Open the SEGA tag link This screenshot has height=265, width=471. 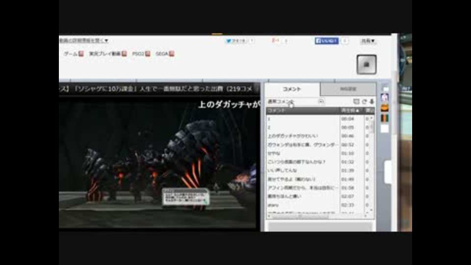coord(162,54)
